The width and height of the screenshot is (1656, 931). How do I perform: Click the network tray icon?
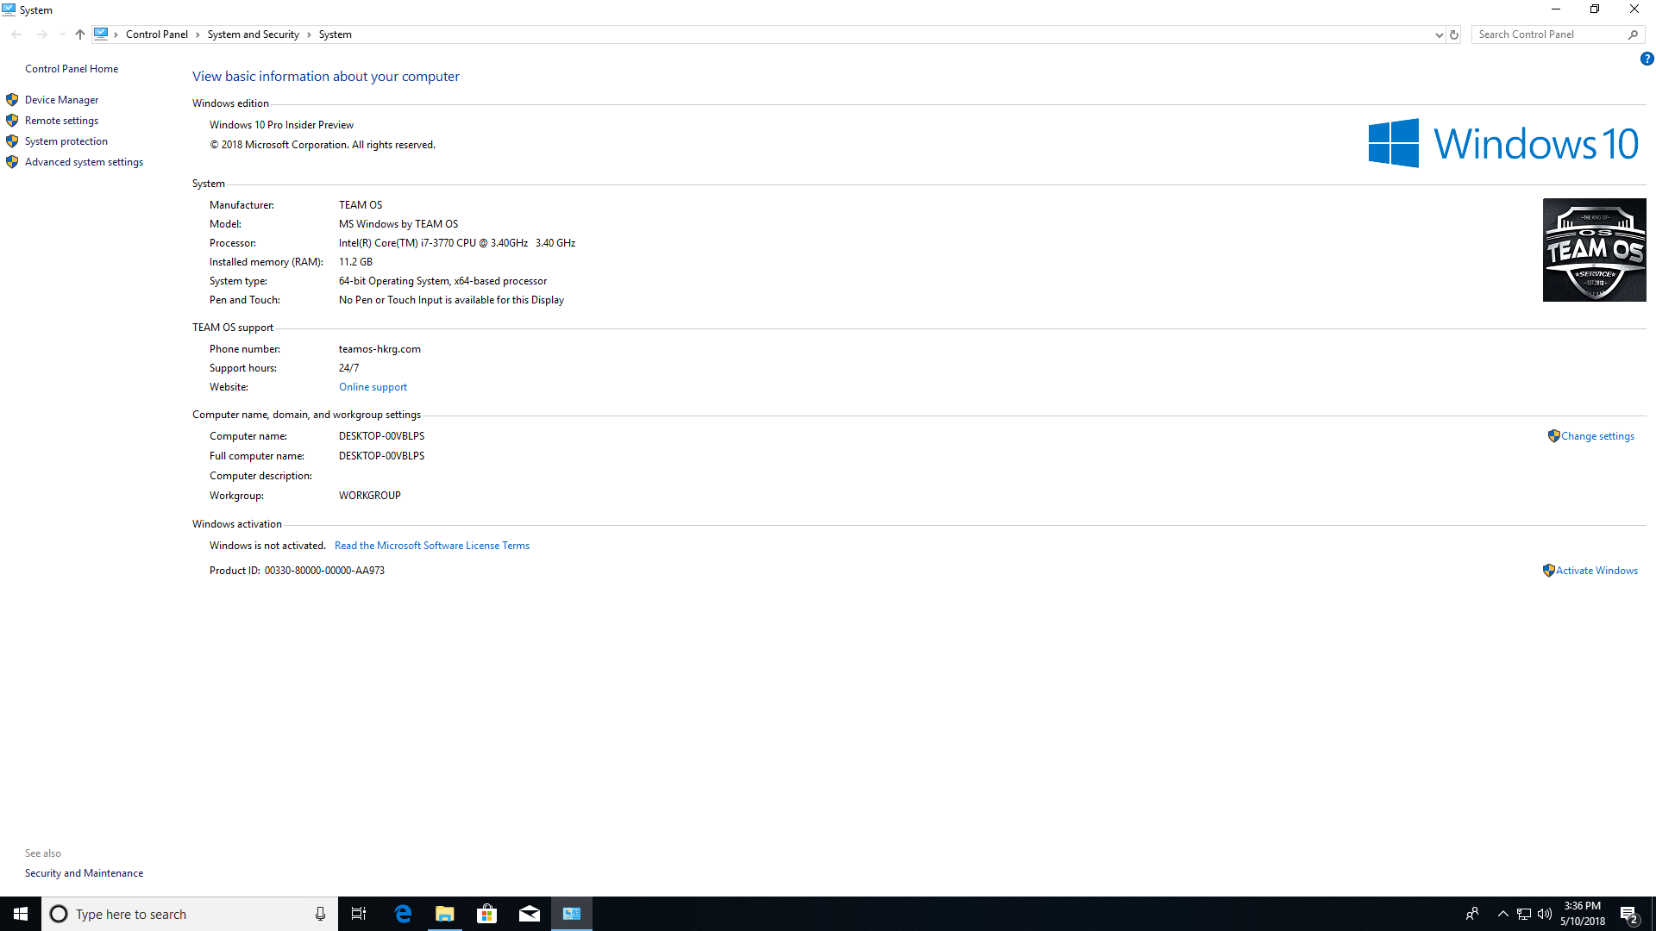[x=1524, y=914]
